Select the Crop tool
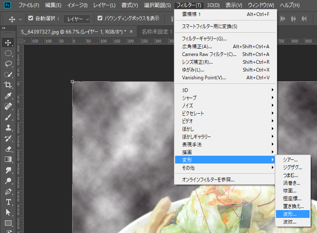This screenshot has width=317, height=233. point(8,85)
